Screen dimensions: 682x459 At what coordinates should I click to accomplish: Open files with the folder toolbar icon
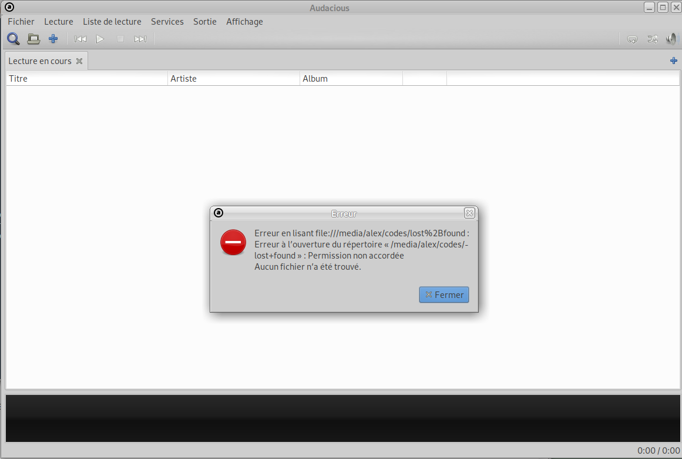(33, 39)
